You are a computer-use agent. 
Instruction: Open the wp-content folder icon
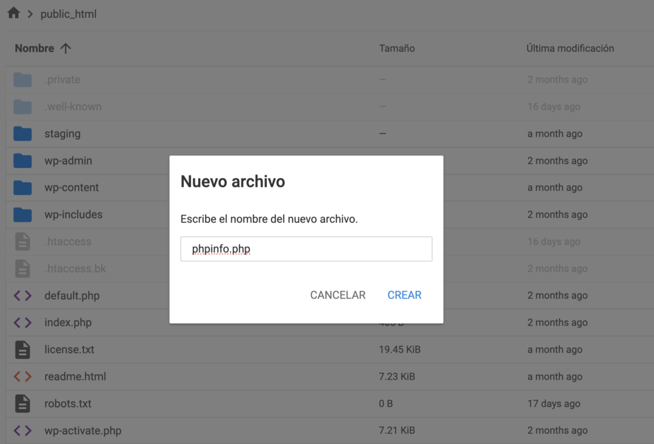21,187
